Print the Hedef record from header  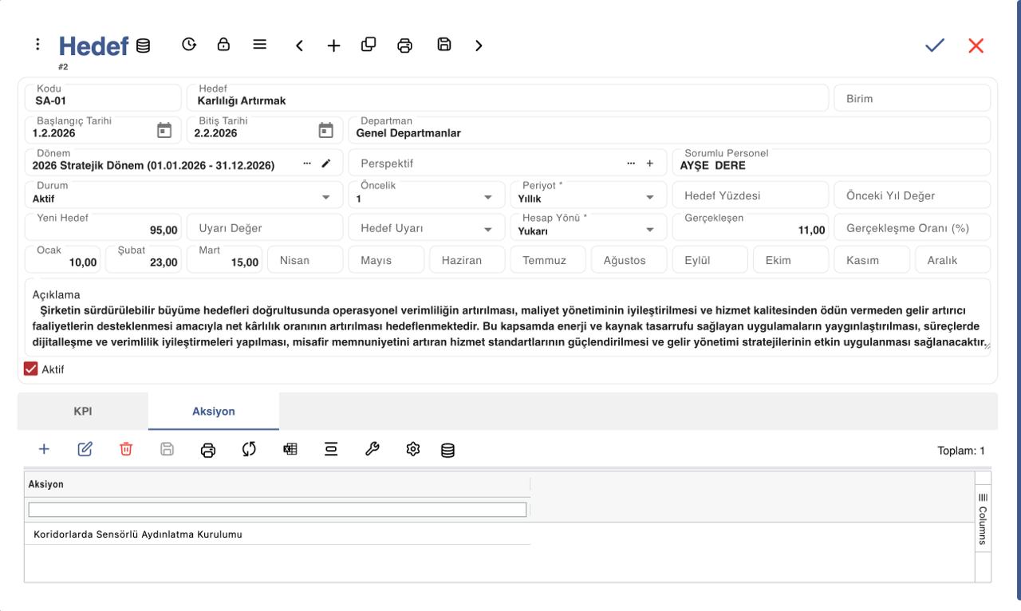(x=404, y=45)
